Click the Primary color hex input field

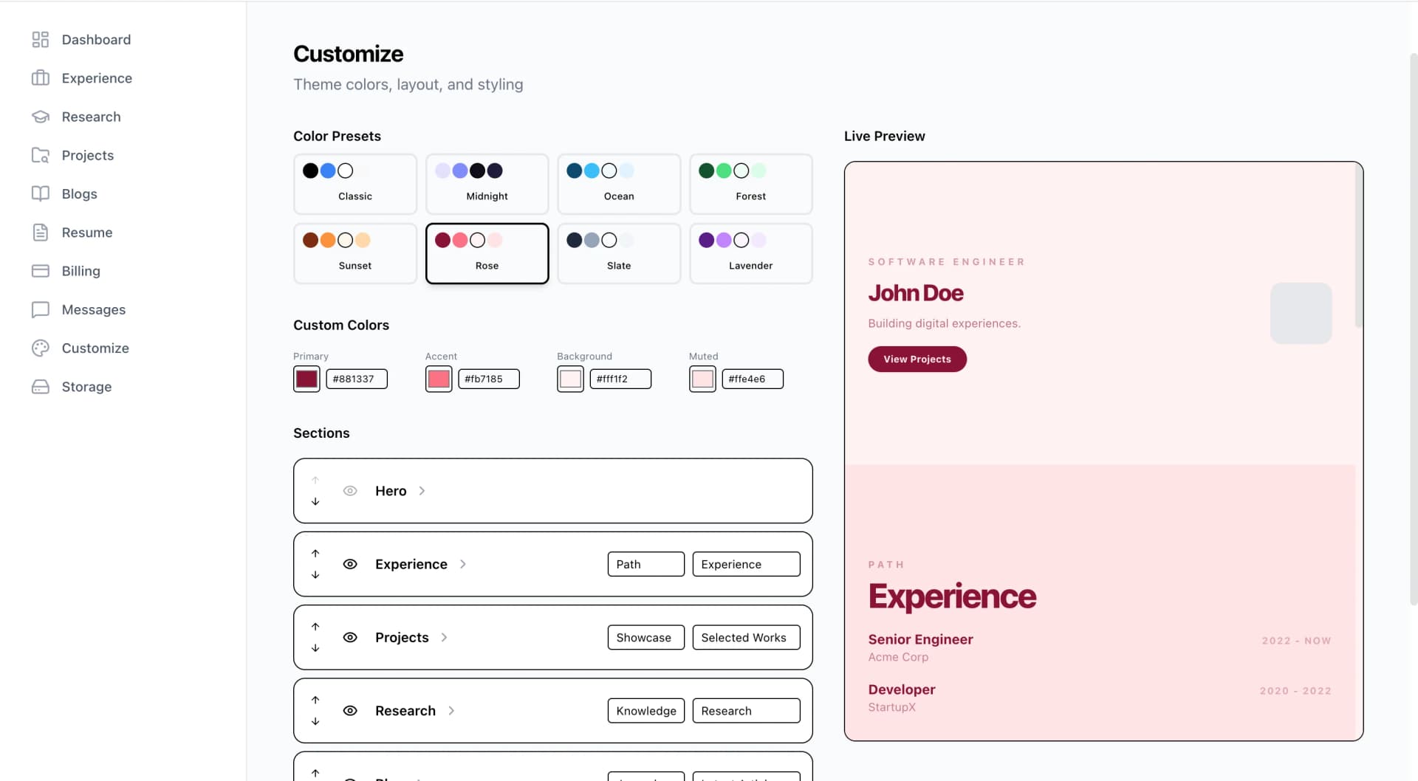click(357, 378)
